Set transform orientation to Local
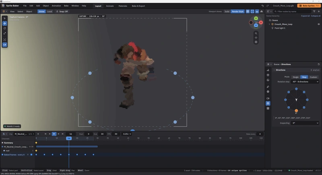Viewport: 322px width, 175px height. [50, 12]
